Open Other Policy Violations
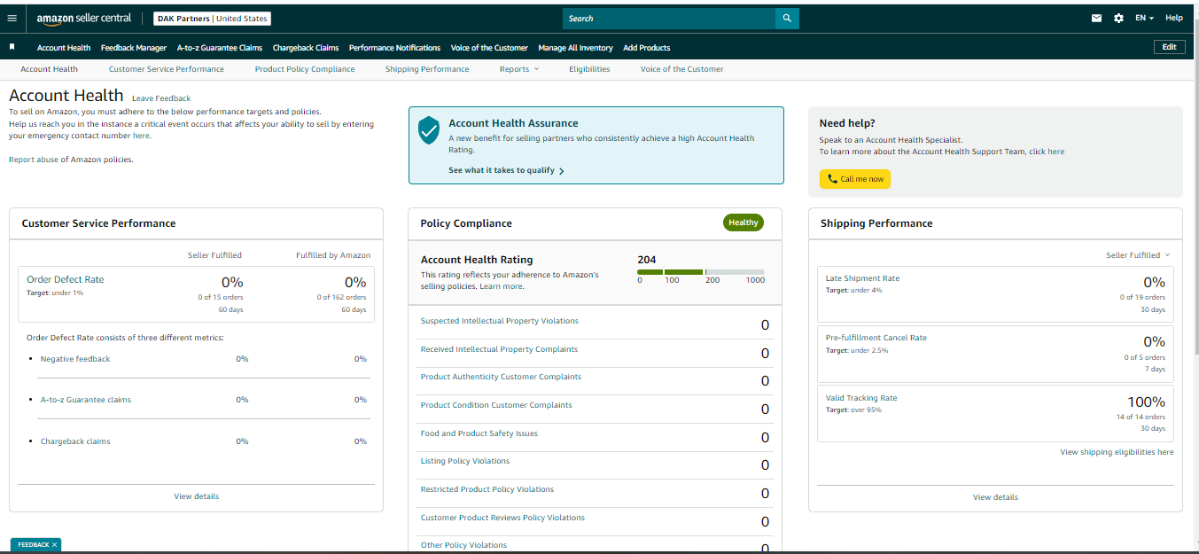The height and width of the screenshot is (554, 1199). point(463,545)
